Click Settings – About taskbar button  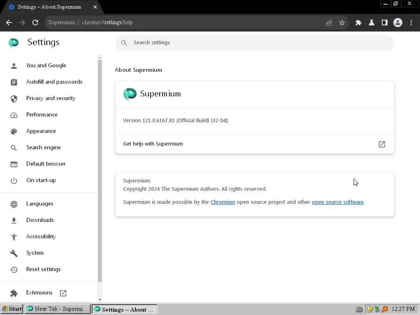pyautogui.click(x=125, y=309)
